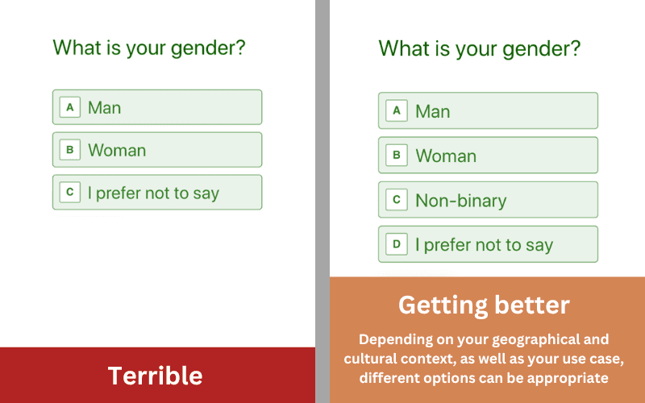This screenshot has width=645, height=403.
Task: Click the A key badge in the Terrible form
Action: pyautogui.click(x=70, y=107)
